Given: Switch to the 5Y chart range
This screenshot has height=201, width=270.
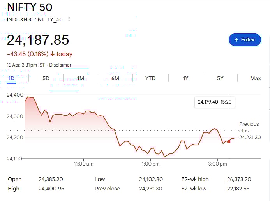Looking at the screenshot, I should point(220,78).
